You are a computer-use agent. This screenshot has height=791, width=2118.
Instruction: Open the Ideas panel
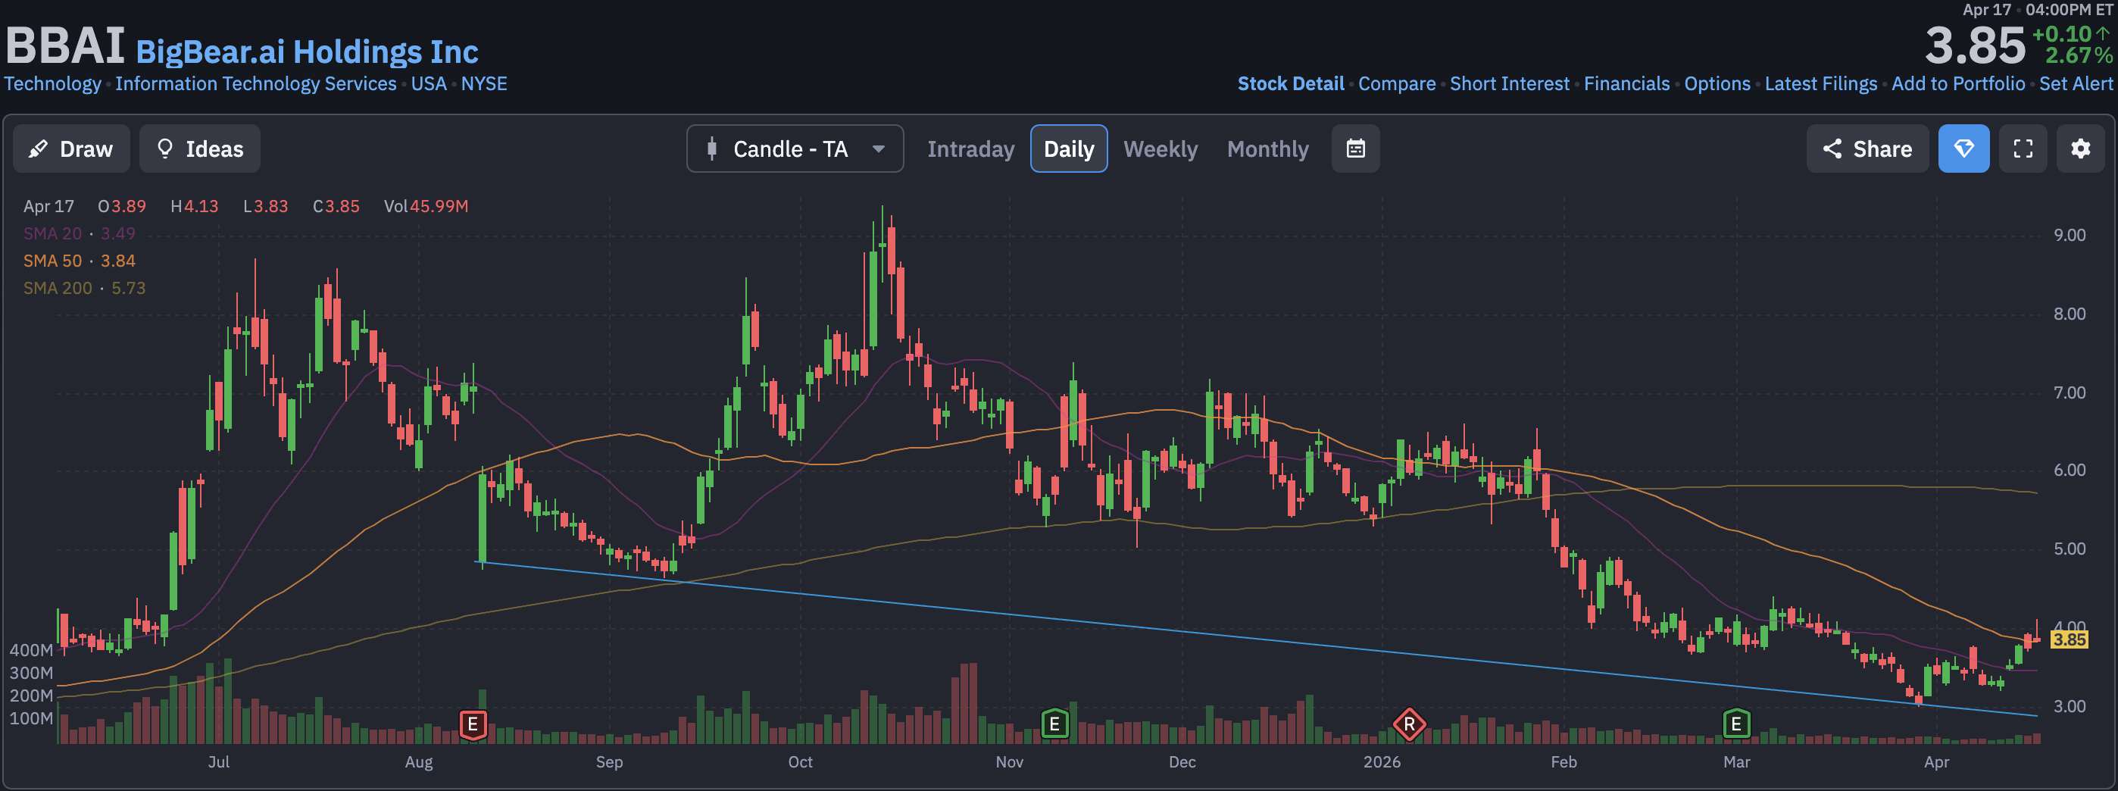pos(200,149)
